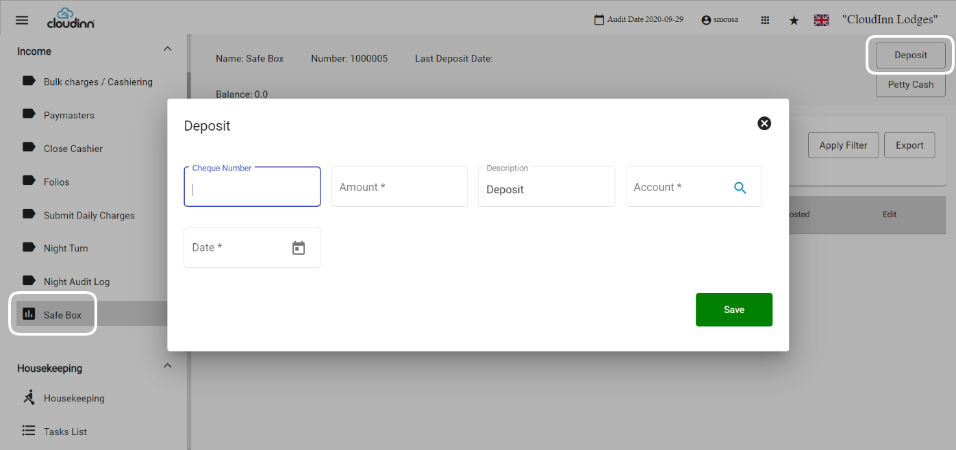Open the smousa user account icon
956x450 pixels.
pyautogui.click(x=706, y=21)
